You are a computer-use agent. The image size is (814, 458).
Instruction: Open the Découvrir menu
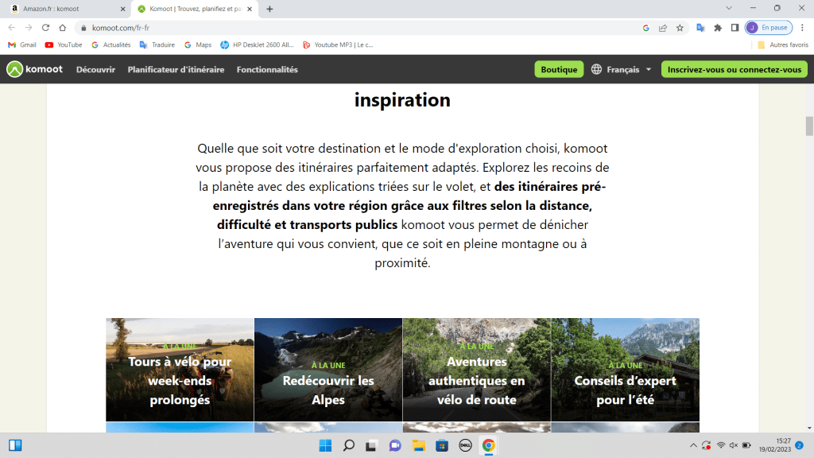tap(95, 69)
